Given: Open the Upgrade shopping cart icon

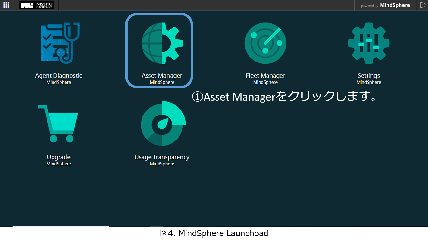Looking at the screenshot, I should pyautogui.click(x=58, y=124).
